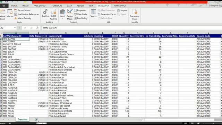
Task: Select quantity cell 436 in column G
Action: pos(124,111)
